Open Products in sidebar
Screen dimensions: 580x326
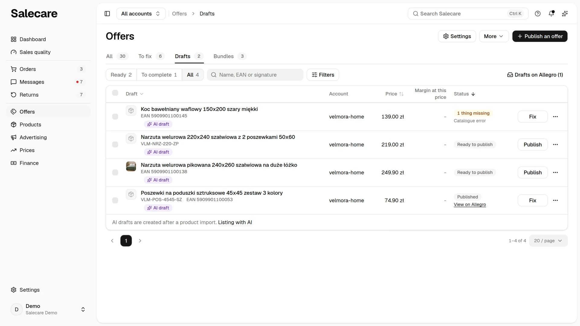click(x=48, y=125)
